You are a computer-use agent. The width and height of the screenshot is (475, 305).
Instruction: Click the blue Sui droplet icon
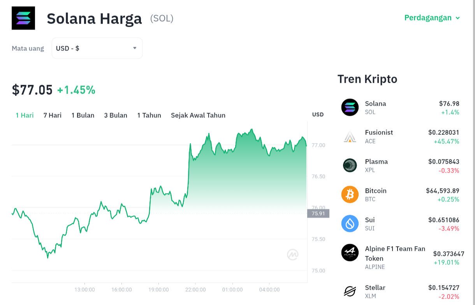point(350,224)
